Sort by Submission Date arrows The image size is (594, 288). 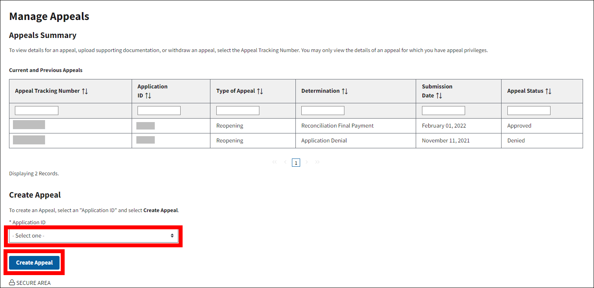click(439, 95)
